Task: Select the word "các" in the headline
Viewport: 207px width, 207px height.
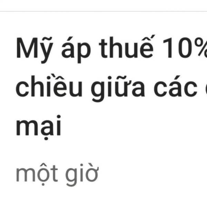Action: pyautogui.click(x=176, y=86)
